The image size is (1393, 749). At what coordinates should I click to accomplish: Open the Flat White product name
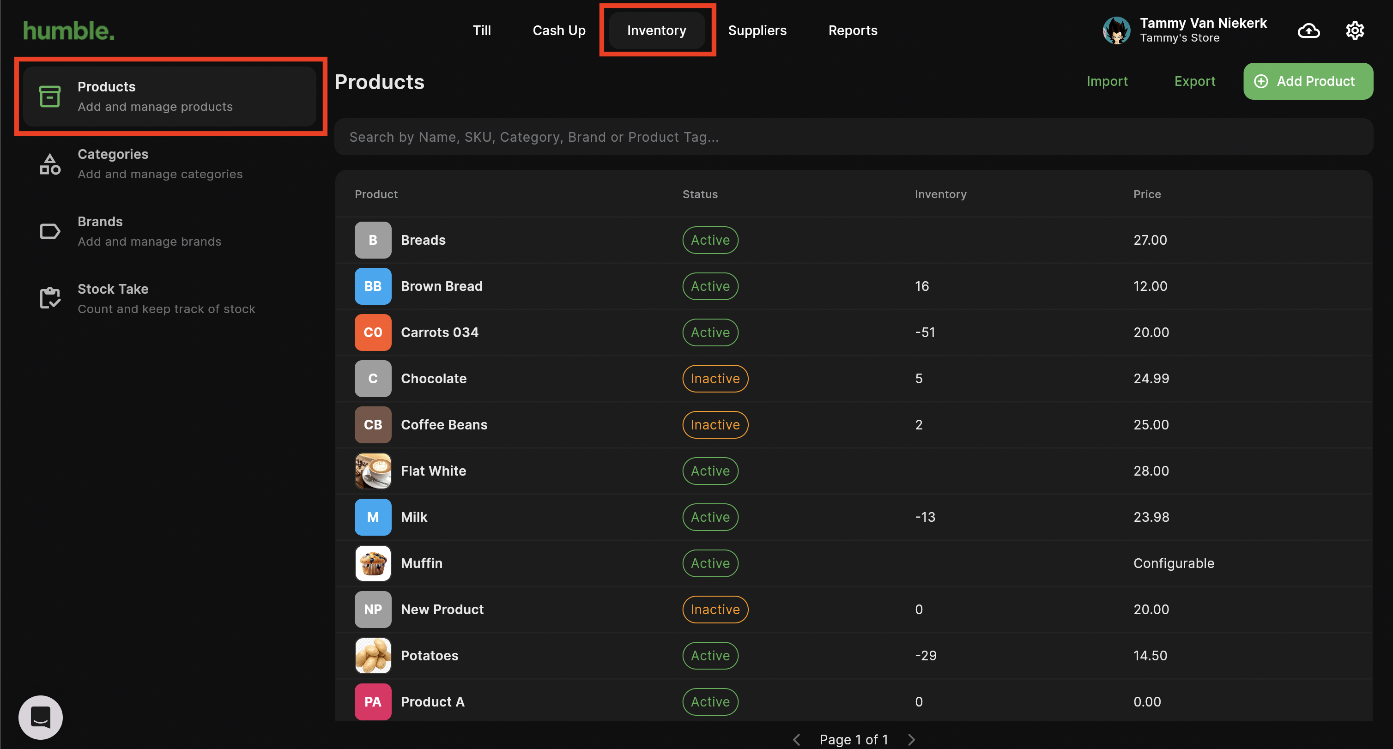[433, 471]
